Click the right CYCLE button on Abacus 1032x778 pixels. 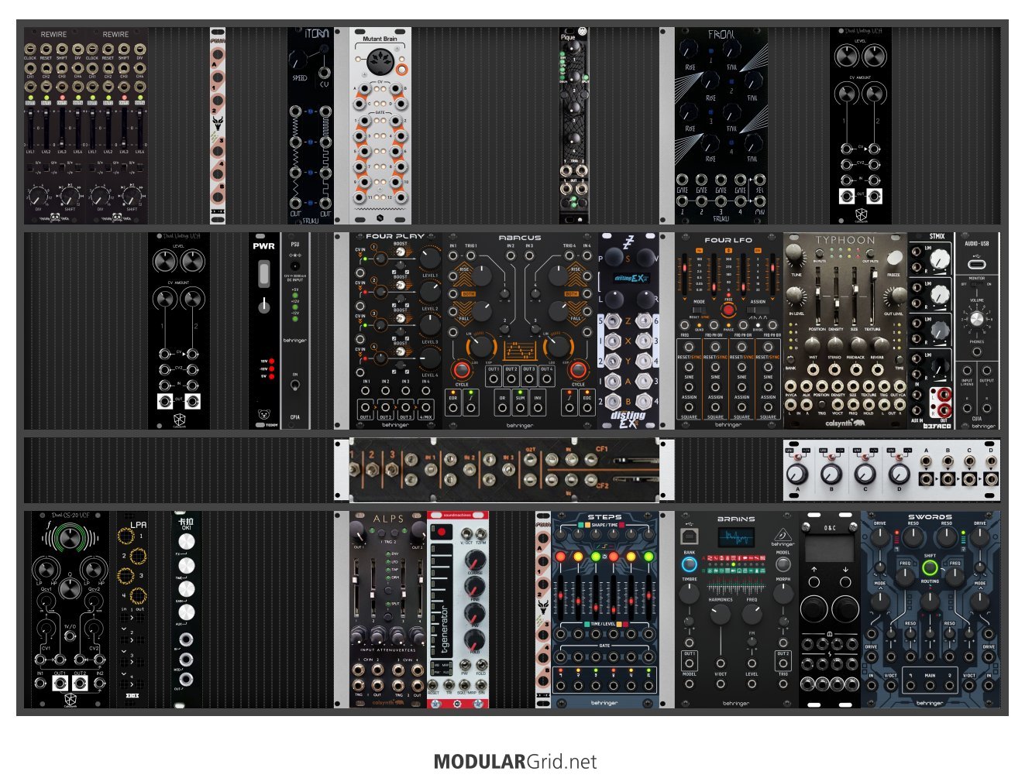pyautogui.click(x=577, y=369)
